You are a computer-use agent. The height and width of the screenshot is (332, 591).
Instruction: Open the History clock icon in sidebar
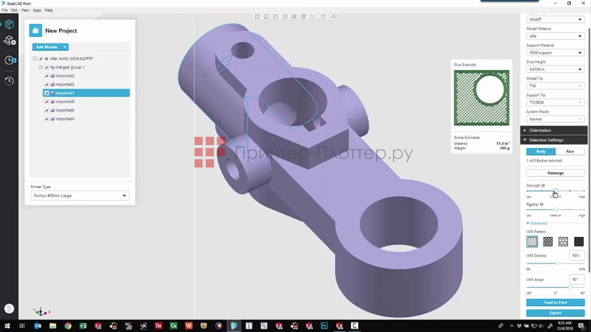[9, 81]
